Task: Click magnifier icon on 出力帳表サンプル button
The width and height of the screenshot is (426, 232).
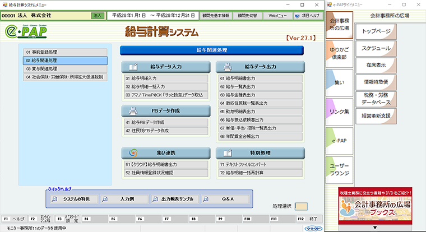Action: click(x=155, y=199)
